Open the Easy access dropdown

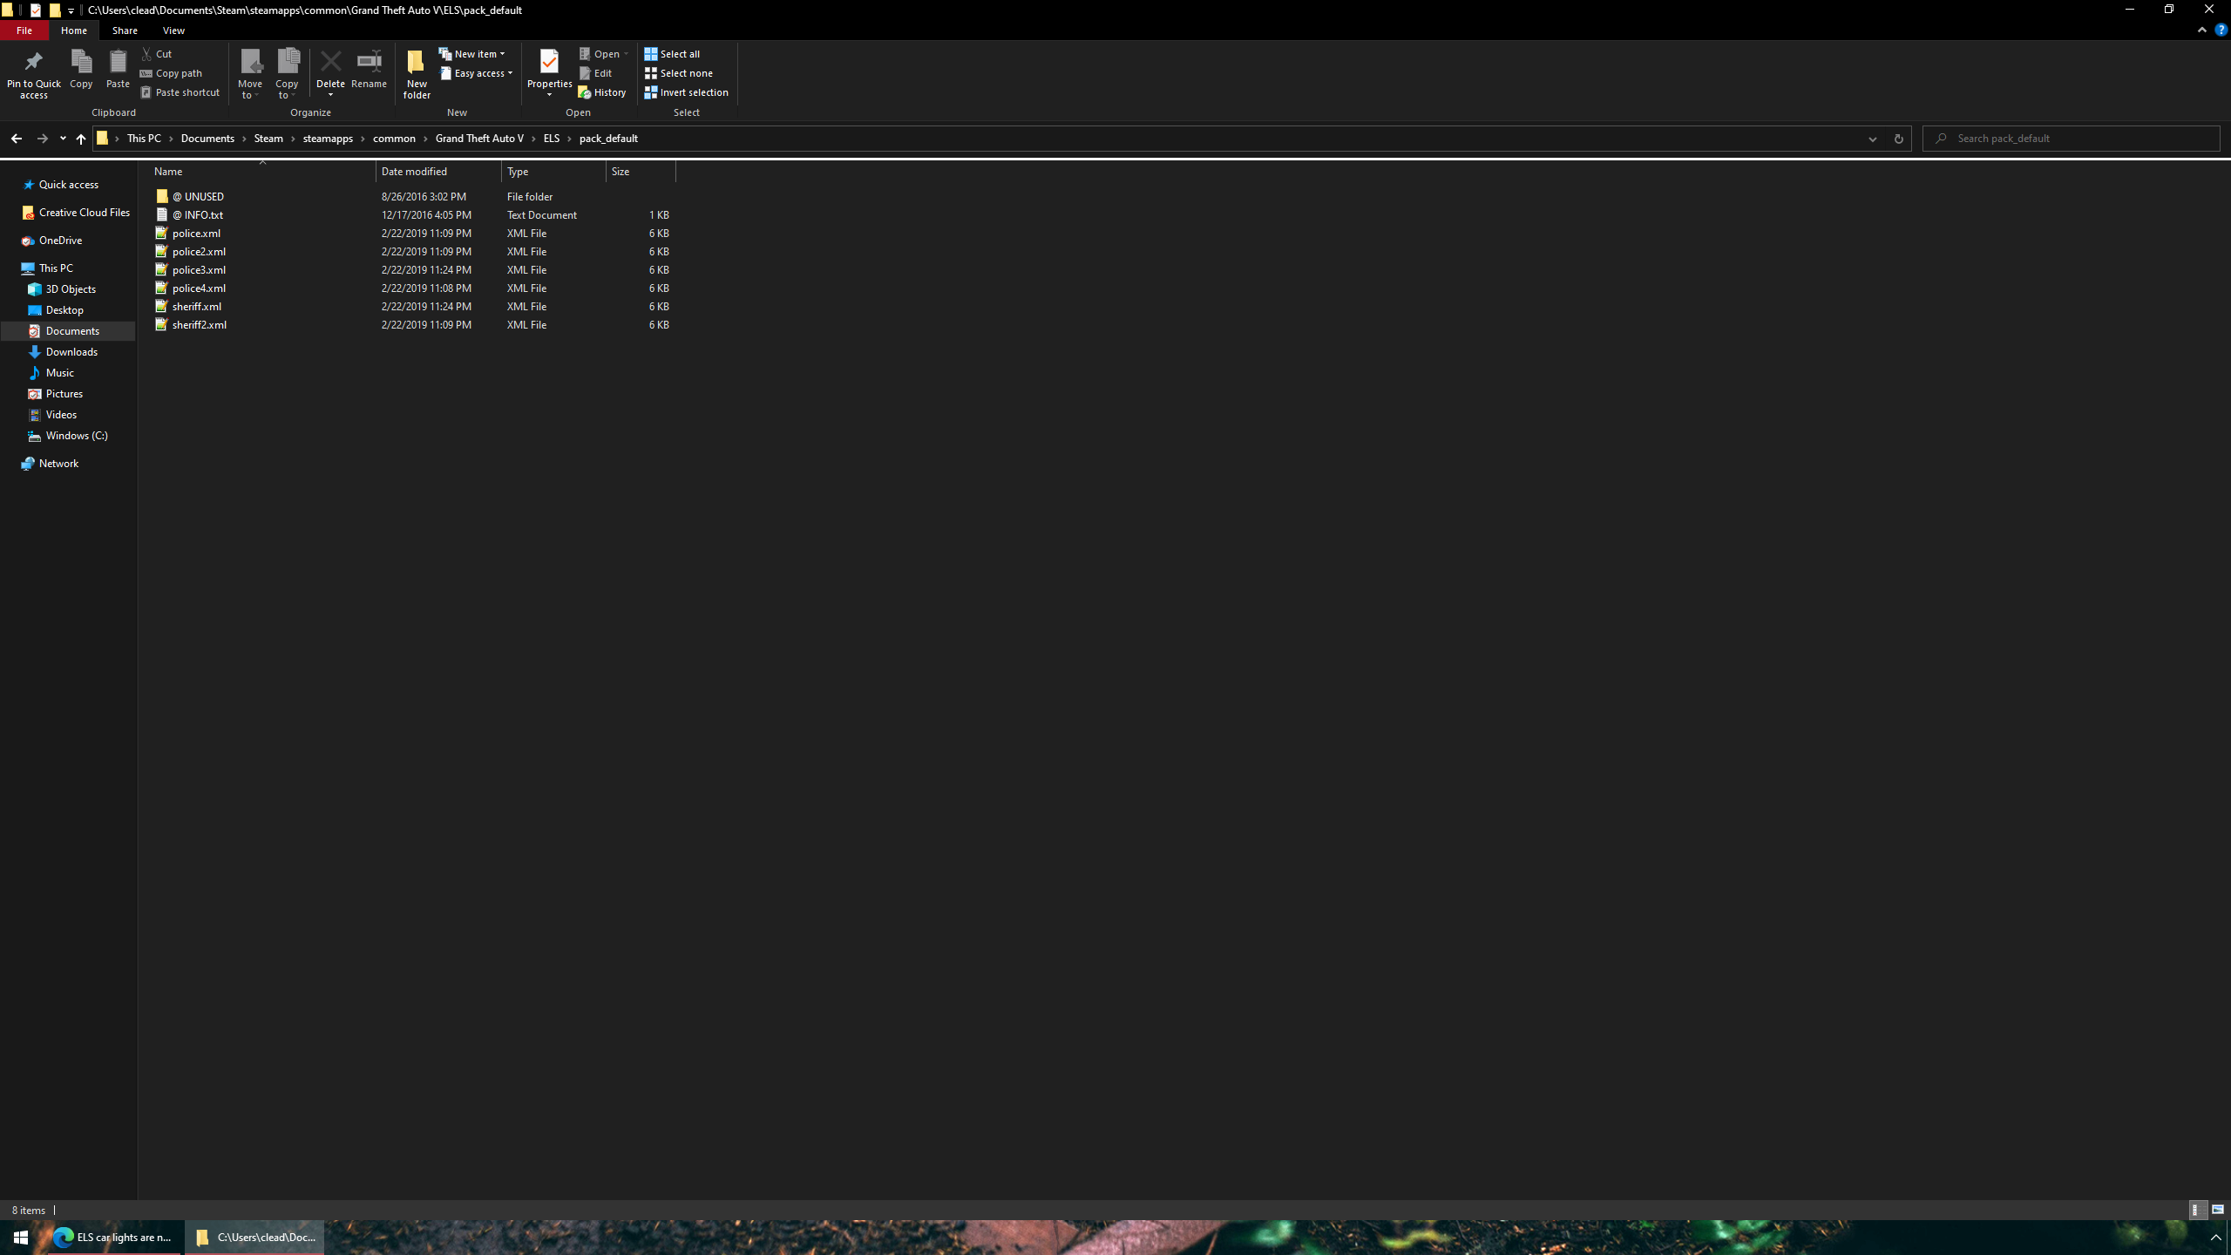pos(477,73)
